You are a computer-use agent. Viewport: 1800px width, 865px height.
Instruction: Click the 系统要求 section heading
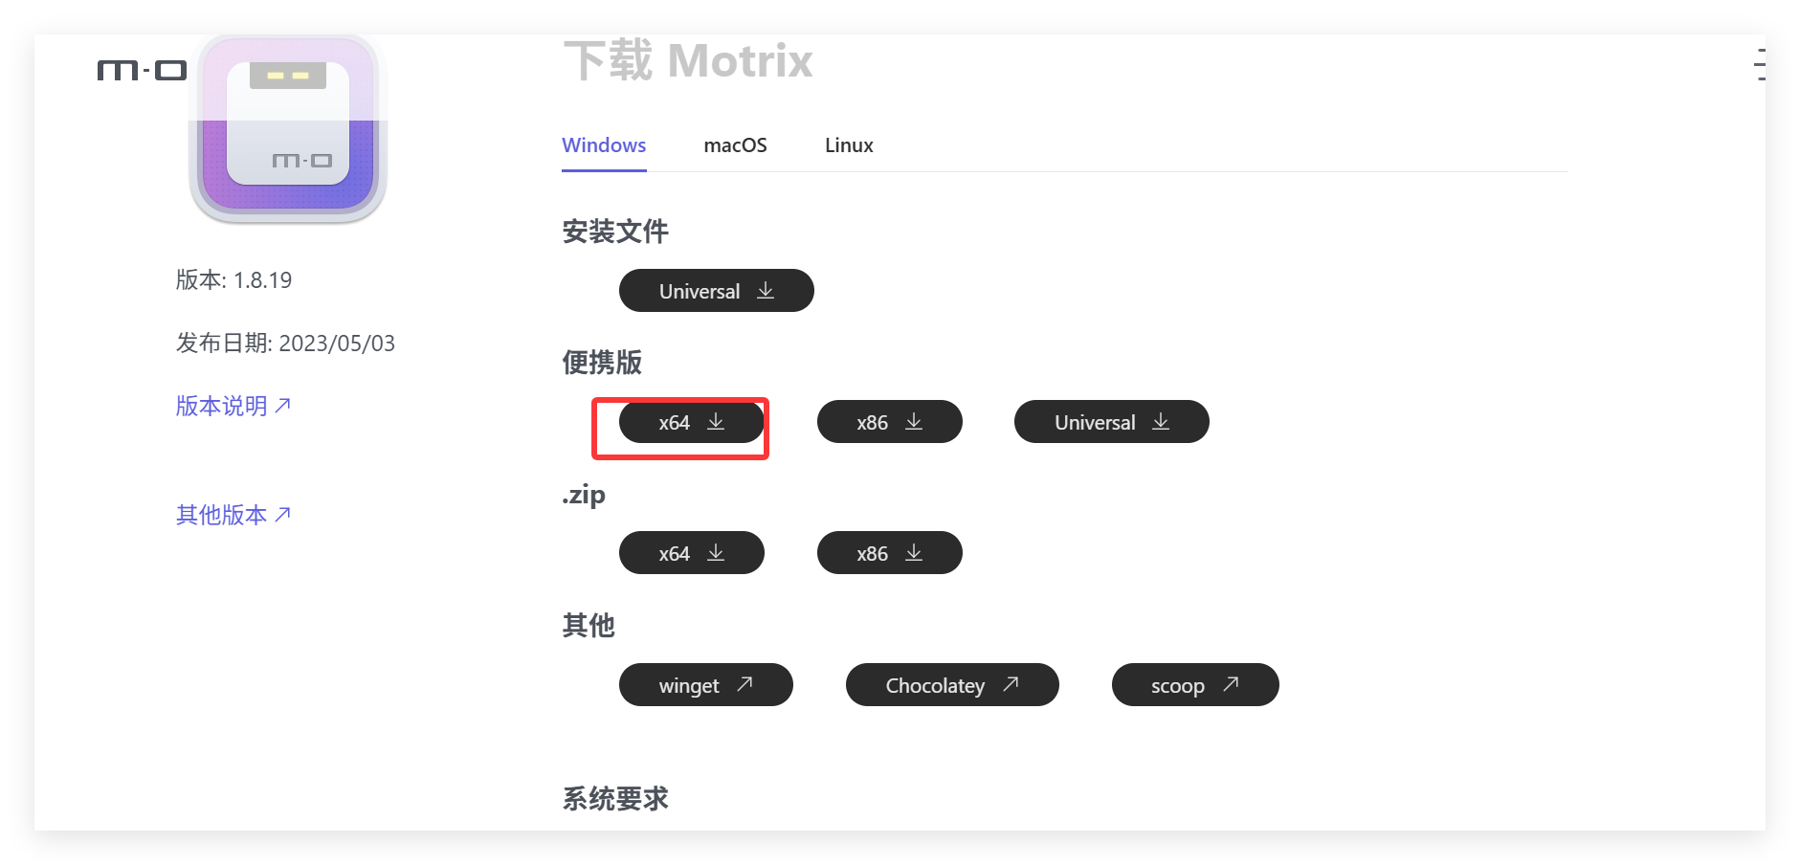[x=615, y=799]
